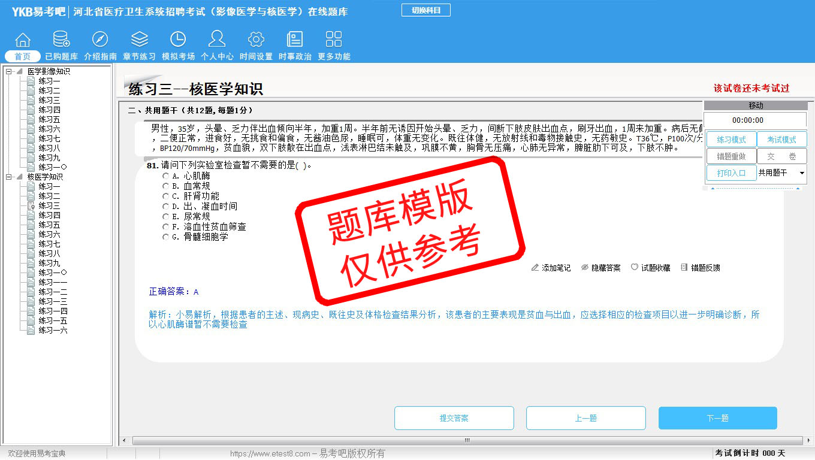Click the 切换科目 button
Screen dimensions: 815x460
(426, 10)
